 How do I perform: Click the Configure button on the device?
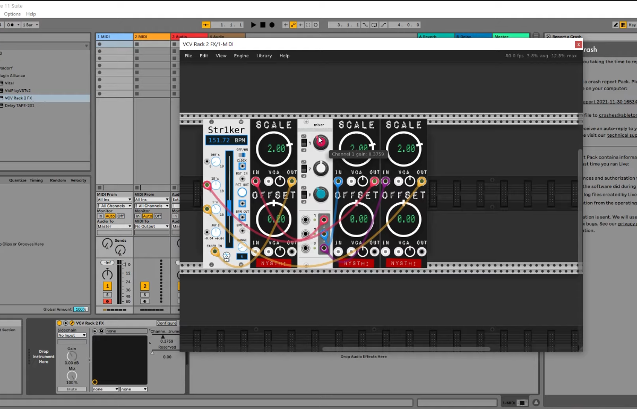point(167,323)
